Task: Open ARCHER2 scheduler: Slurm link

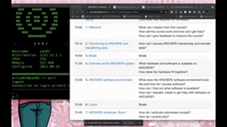Action: point(107,113)
